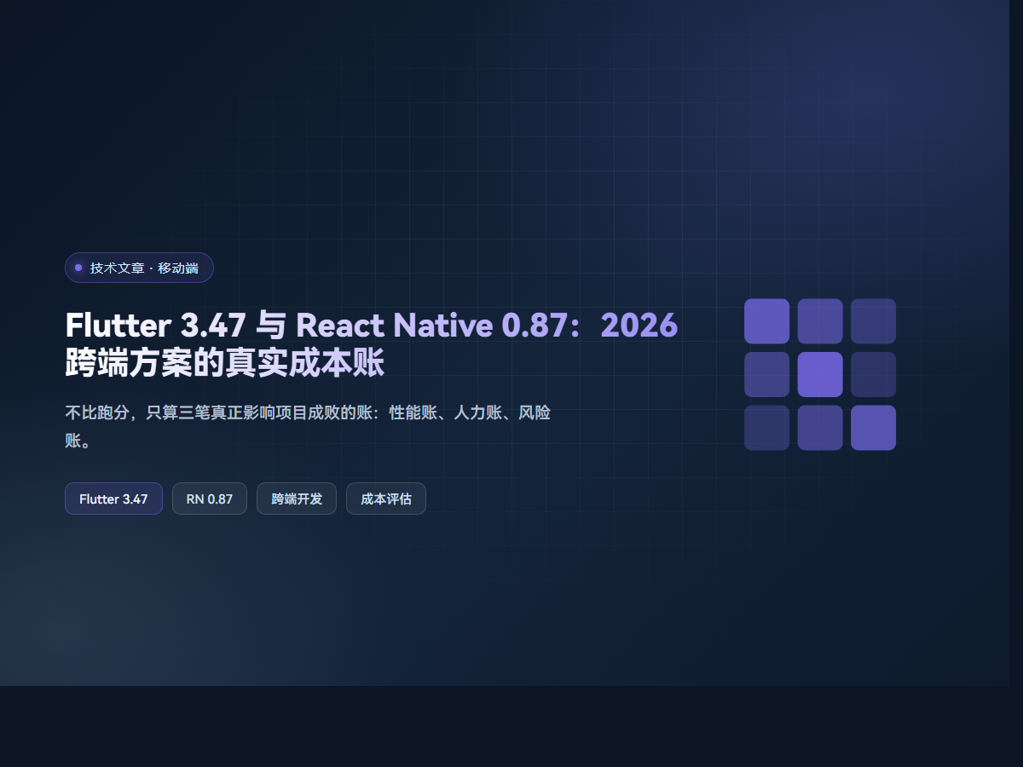Click the subtitle text starting with 不比跑分
Viewport: 1023px width, 767px height.
[308, 427]
